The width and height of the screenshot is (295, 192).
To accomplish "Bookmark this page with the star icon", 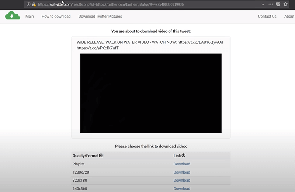I will (285, 4).
